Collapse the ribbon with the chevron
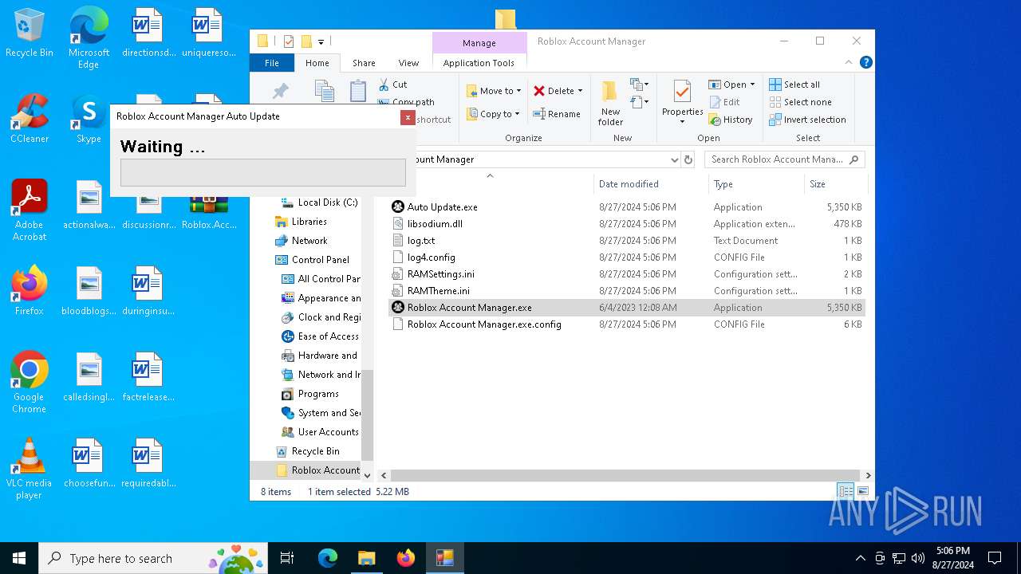 pyautogui.click(x=848, y=62)
